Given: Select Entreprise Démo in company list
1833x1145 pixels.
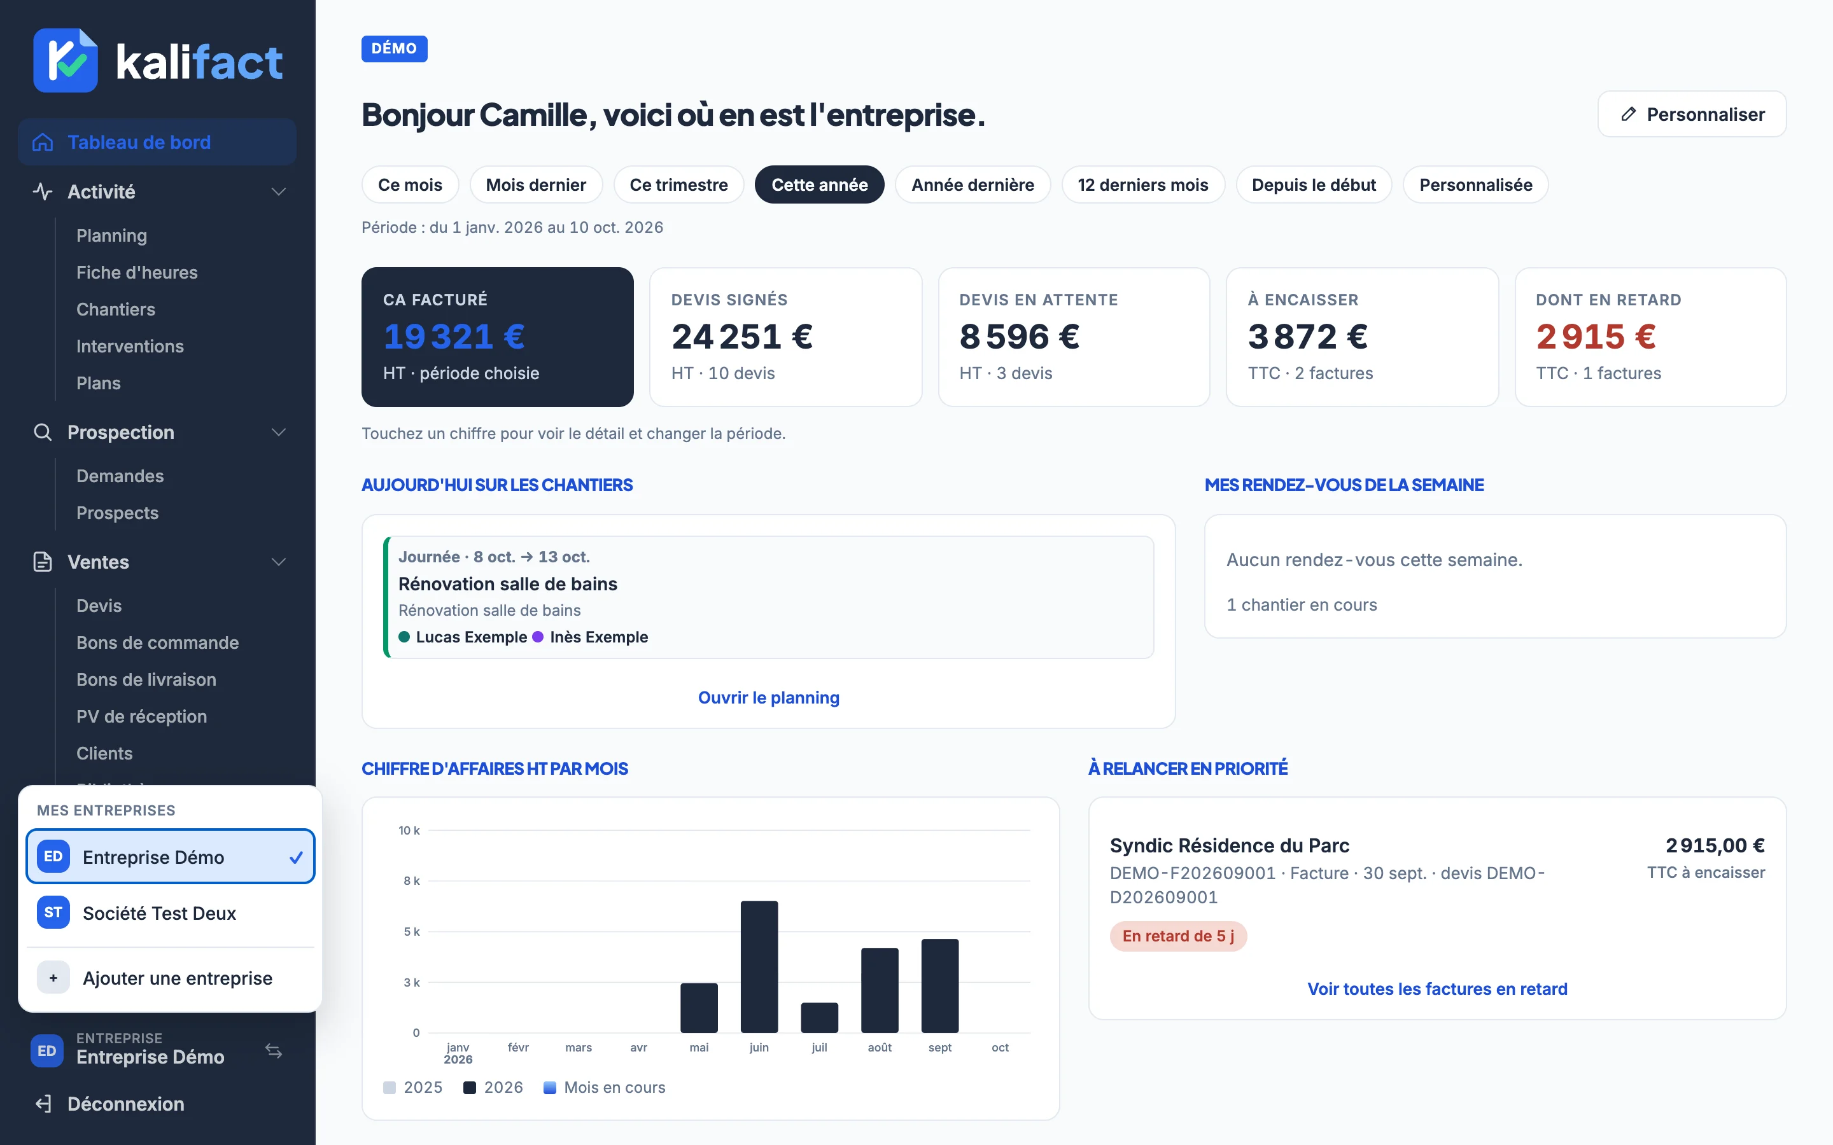Looking at the screenshot, I should [x=171, y=856].
